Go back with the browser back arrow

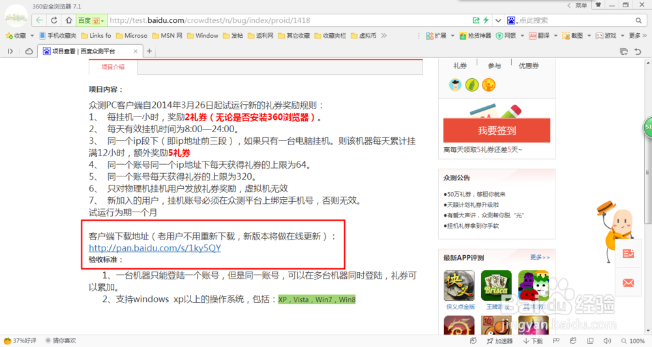(x=39, y=20)
